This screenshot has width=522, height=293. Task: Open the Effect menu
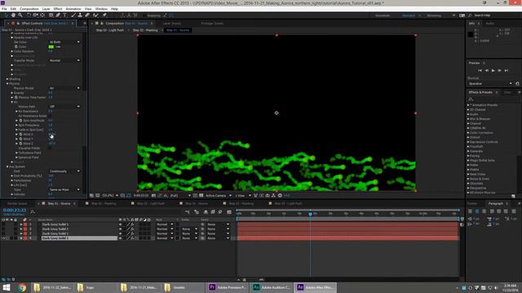tap(58, 9)
